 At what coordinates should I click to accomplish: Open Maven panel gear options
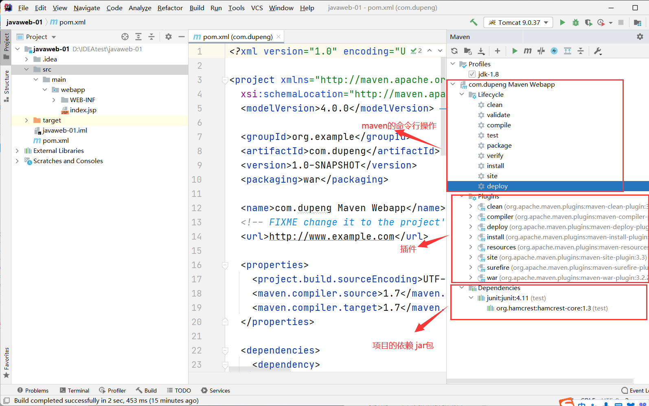640,37
